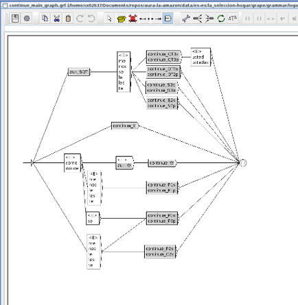
Task: Copy the selected boxes
Action: tap(45, 19)
